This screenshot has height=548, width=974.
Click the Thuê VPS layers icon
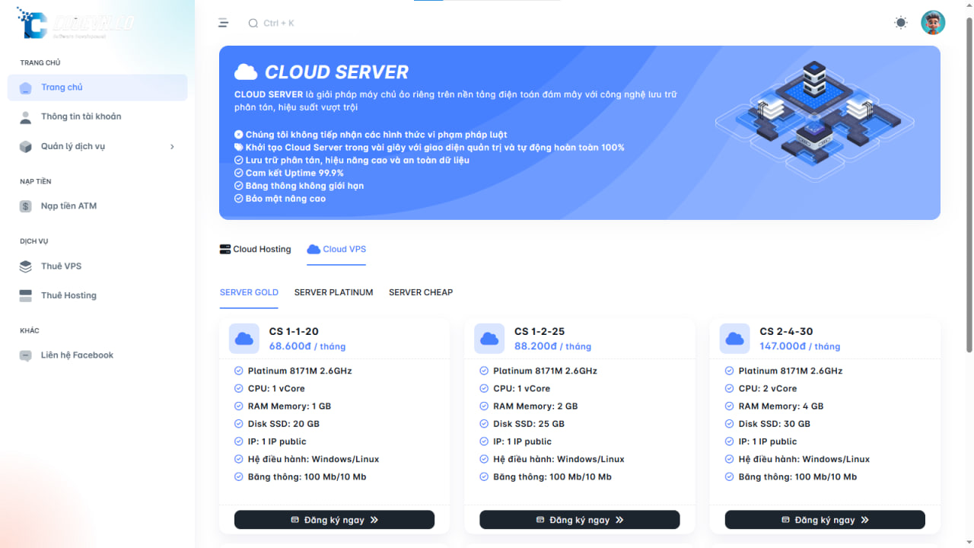point(26,266)
